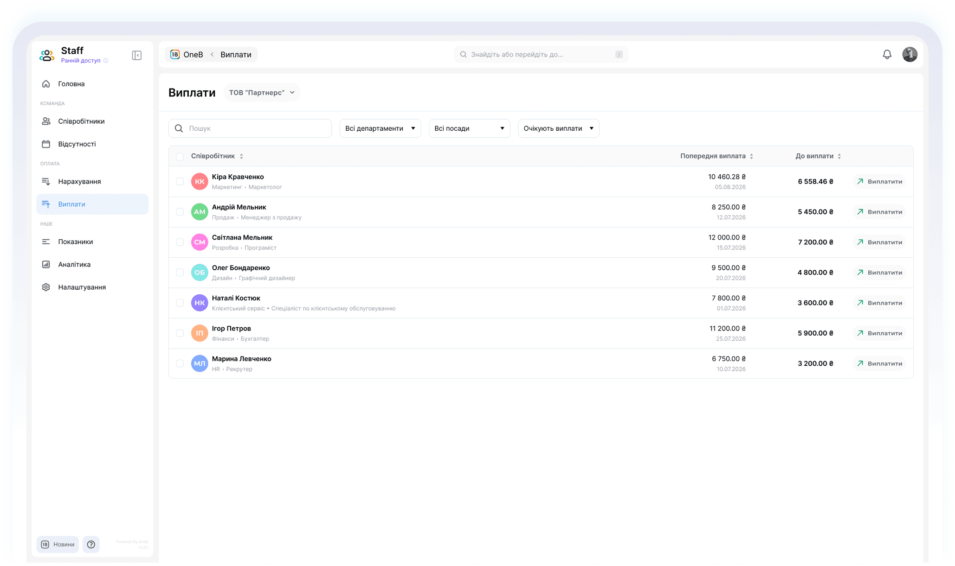This screenshot has width=955, height=566.
Task: Expand Всі посади filter
Action: pos(469,128)
